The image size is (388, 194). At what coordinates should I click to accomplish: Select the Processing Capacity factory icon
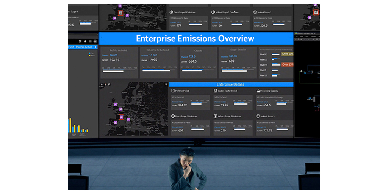pos(258,91)
